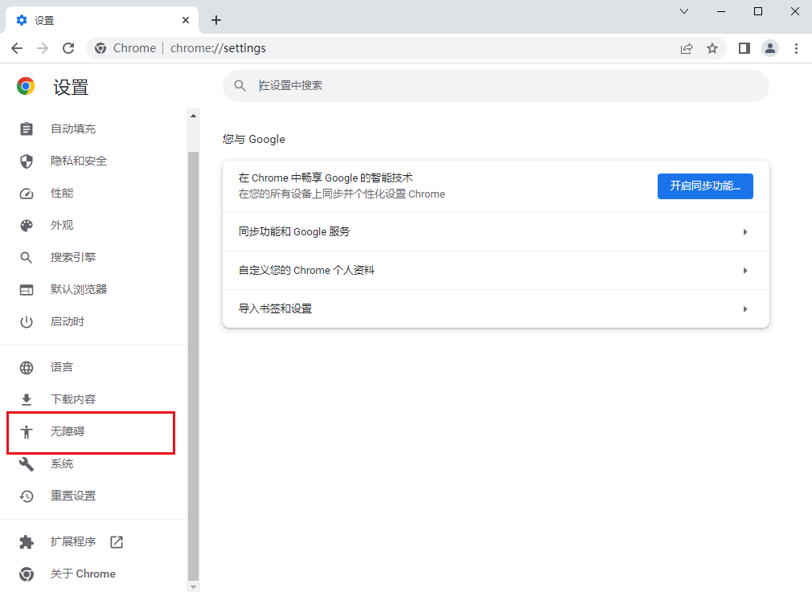Open a new tab with plus icon
The image size is (812, 592).
click(x=216, y=20)
